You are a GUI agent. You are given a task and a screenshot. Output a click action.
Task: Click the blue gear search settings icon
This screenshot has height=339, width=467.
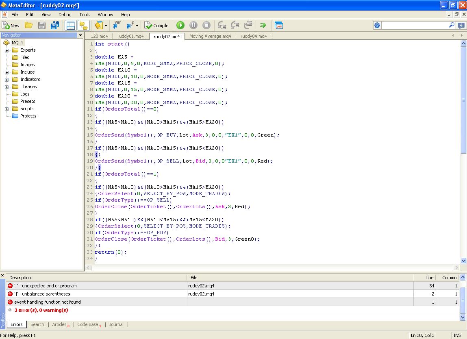tap(377, 25)
